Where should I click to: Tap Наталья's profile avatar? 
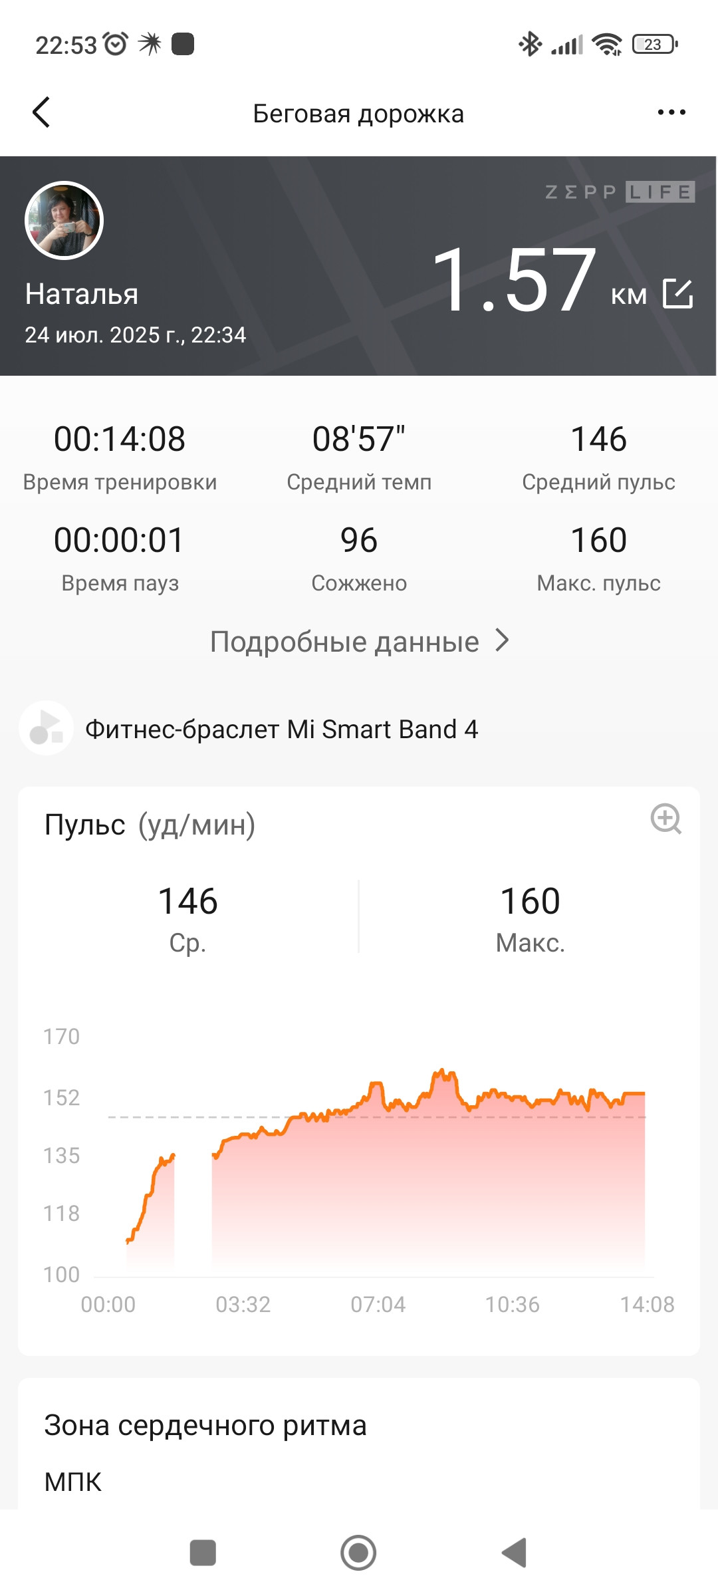pos(64,220)
